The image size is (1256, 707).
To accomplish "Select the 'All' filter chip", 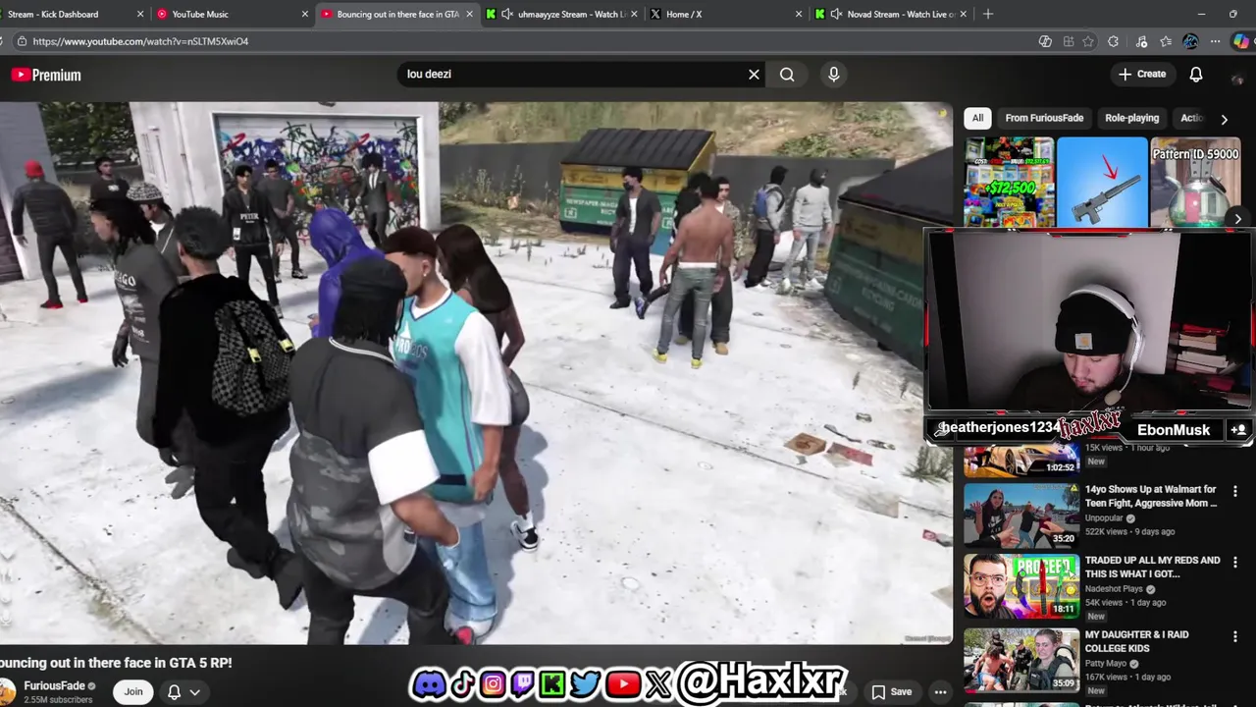I will [x=977, y=118].
